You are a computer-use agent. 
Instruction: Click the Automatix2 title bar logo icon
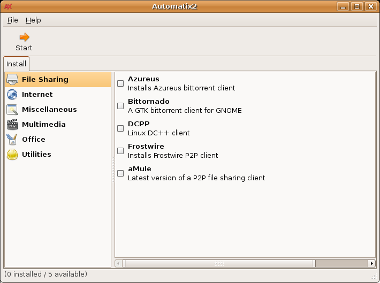coord(8,6)
